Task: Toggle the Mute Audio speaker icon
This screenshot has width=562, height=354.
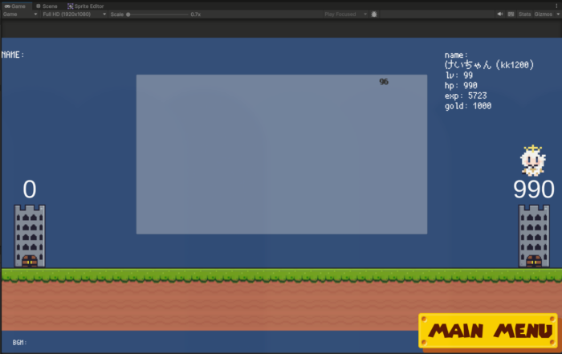Action: click(x=500, y=14)
